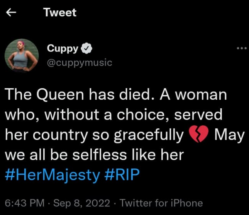The image size is (249, 215).
Task: Go back using the left arrow
Action: coord(11,12)
